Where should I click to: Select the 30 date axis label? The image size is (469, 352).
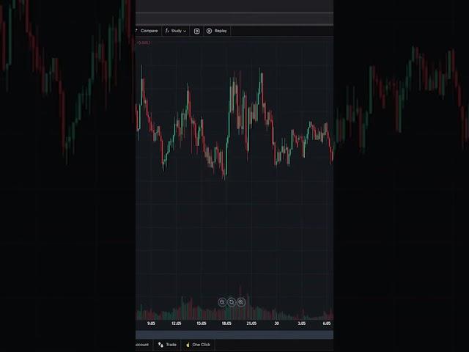tap(277, 323)
